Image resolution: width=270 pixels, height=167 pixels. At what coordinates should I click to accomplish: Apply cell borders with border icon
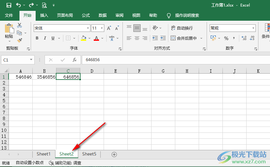(68, 38)
